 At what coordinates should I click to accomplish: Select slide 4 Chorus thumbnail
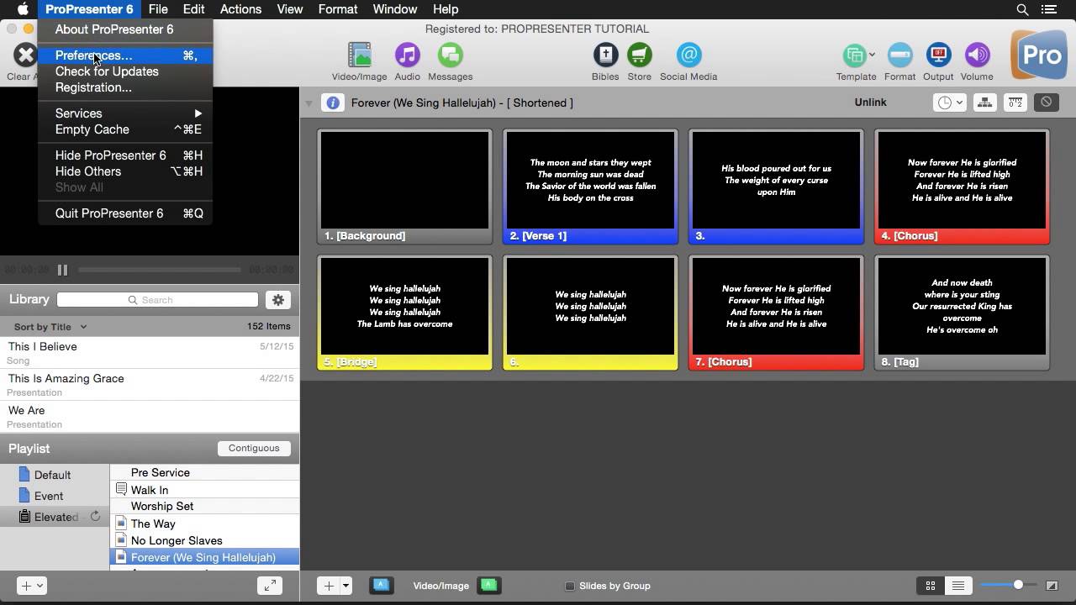pos(962,187)
